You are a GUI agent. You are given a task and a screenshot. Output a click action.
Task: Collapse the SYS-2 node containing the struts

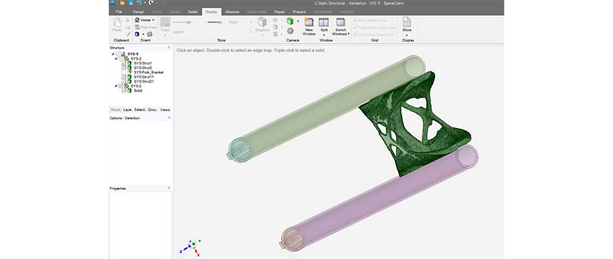tap(116, 58)
